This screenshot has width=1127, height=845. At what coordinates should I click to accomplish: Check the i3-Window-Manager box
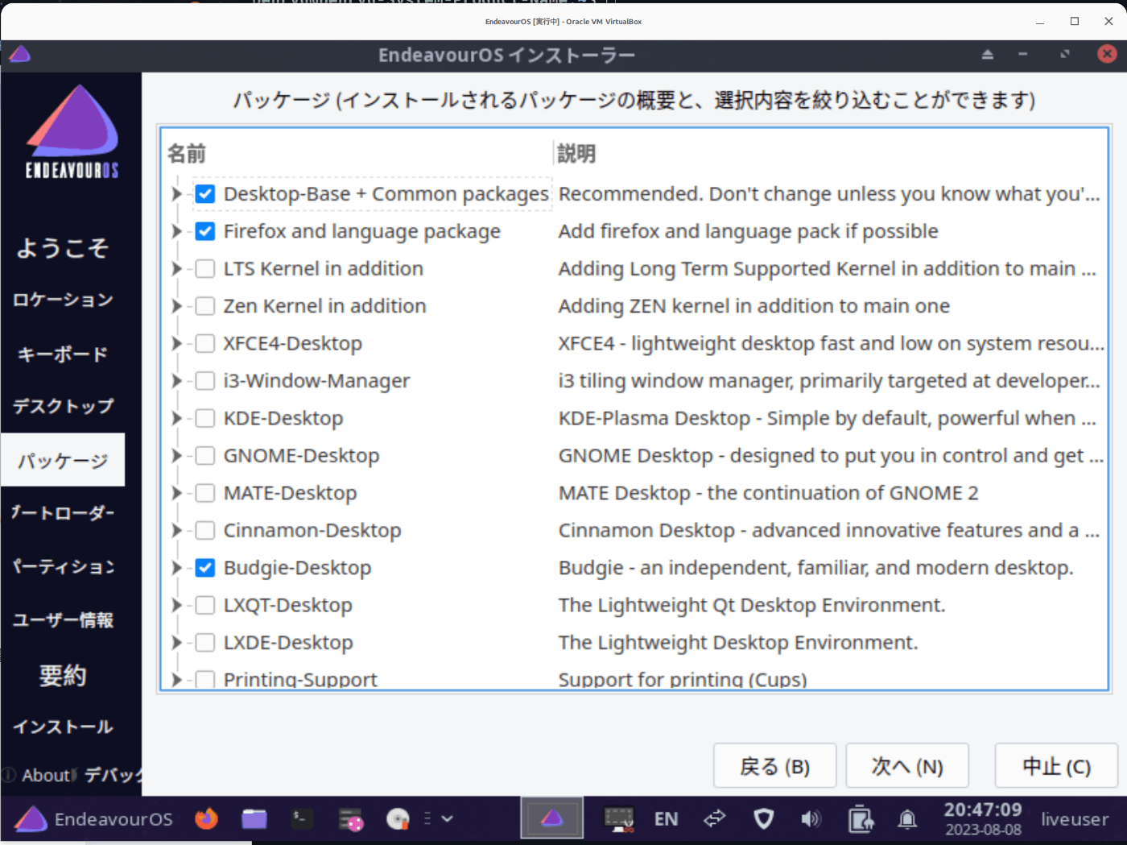click(x=205, y=381)
